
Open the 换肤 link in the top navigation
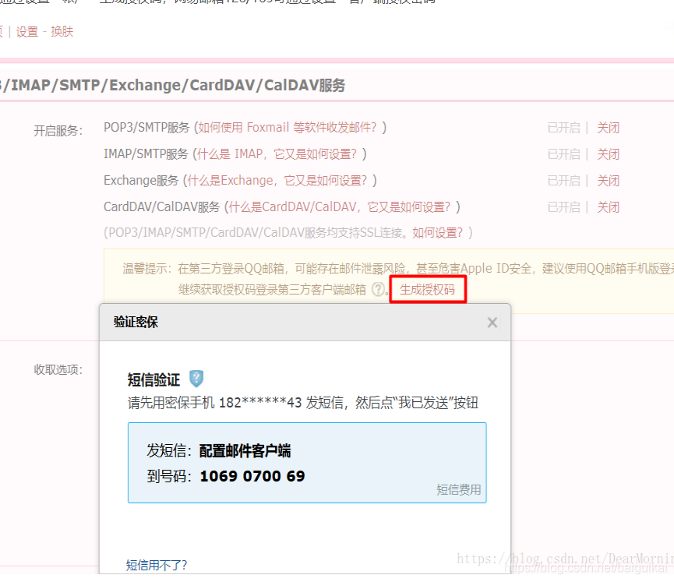(62, 31)
